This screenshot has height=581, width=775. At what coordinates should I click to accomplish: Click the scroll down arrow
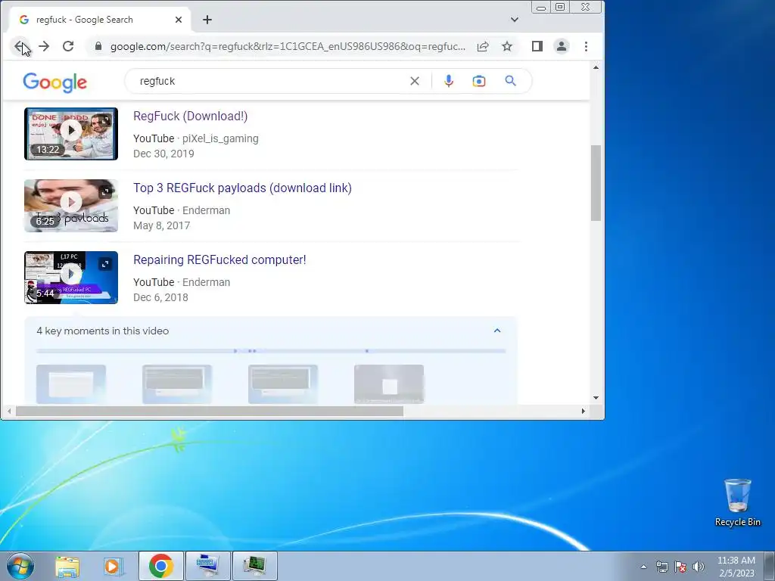[596, 398]
